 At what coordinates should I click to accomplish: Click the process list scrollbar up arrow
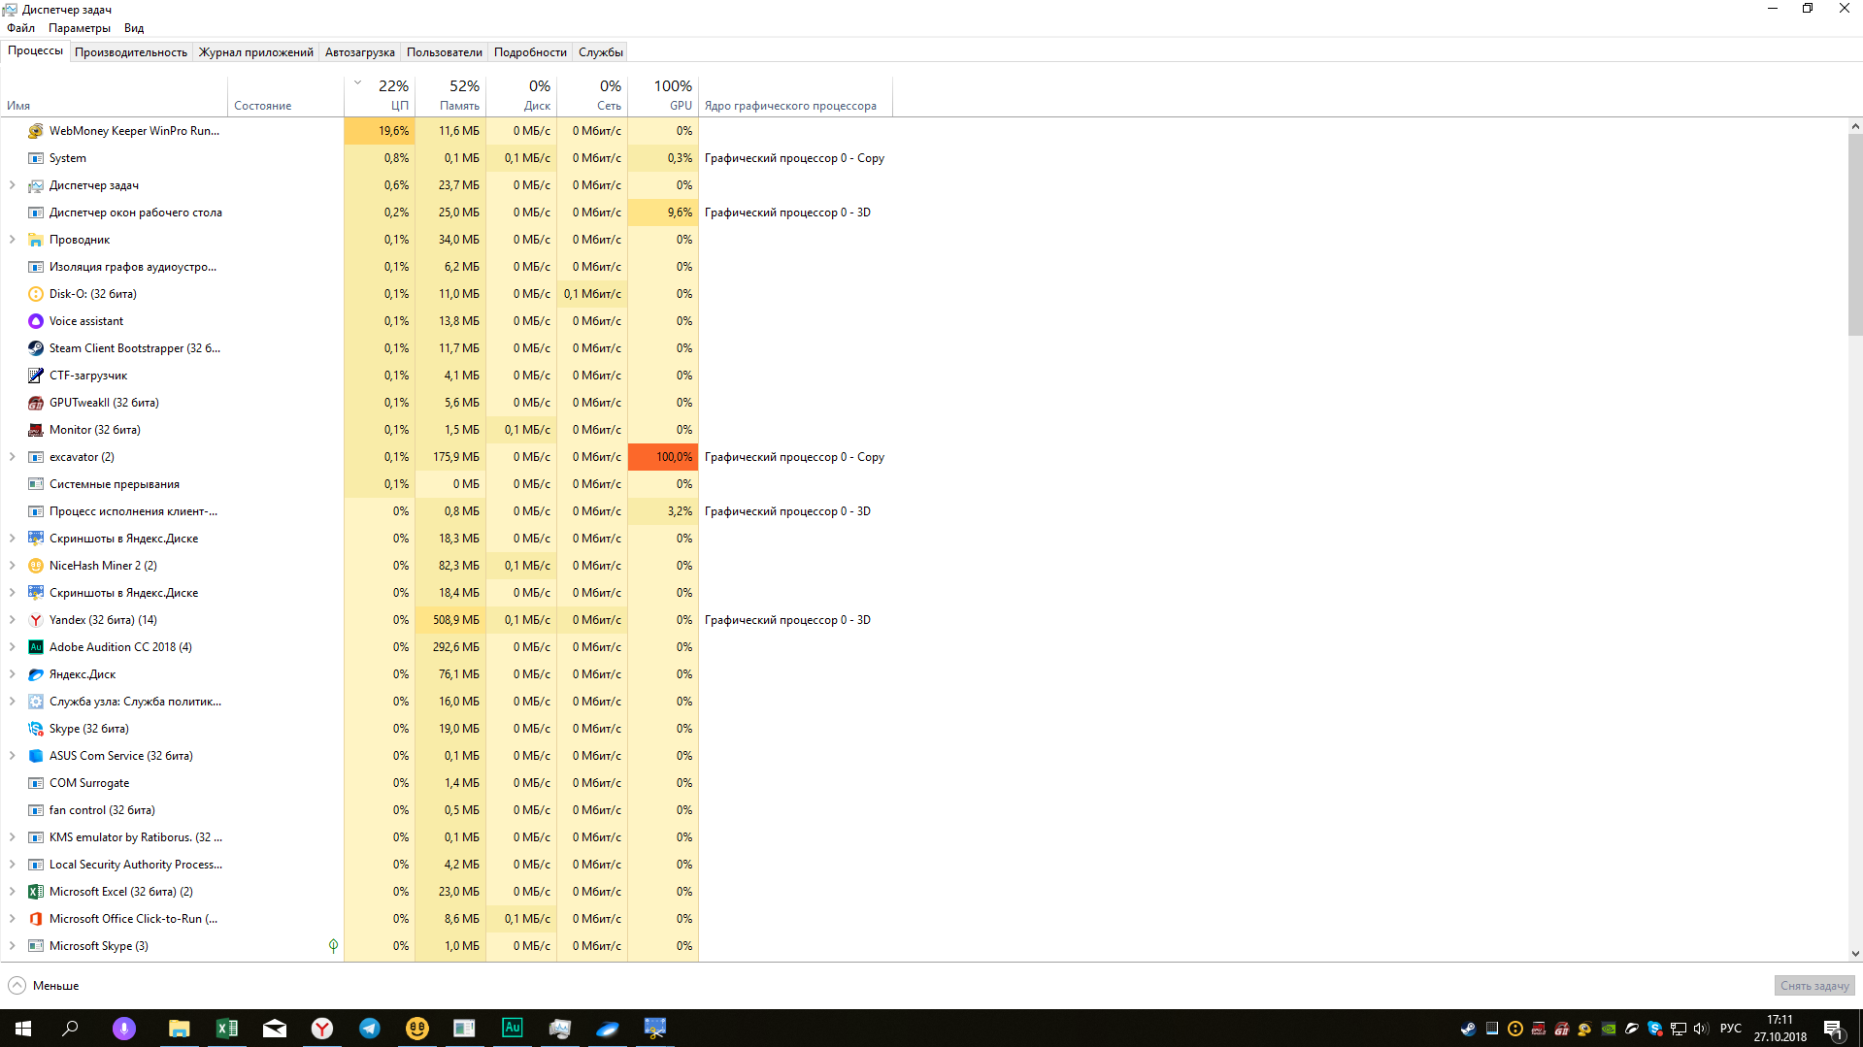tap(1855, 126)
